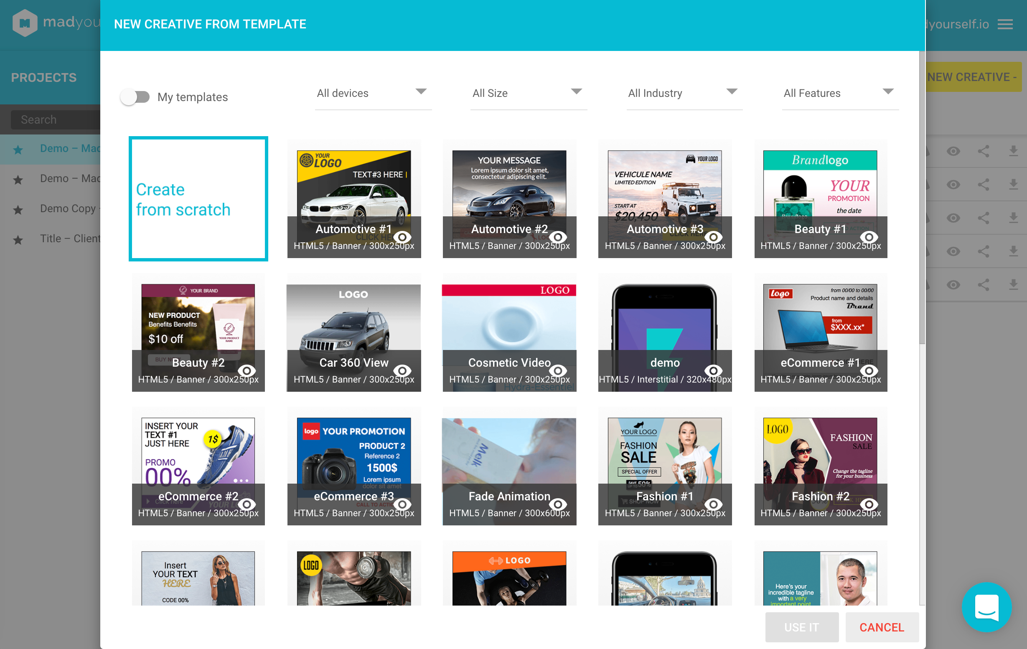Open the hamburger menu in the header
Viewport: 1027px width, 649px height.
click(1005, 24)
